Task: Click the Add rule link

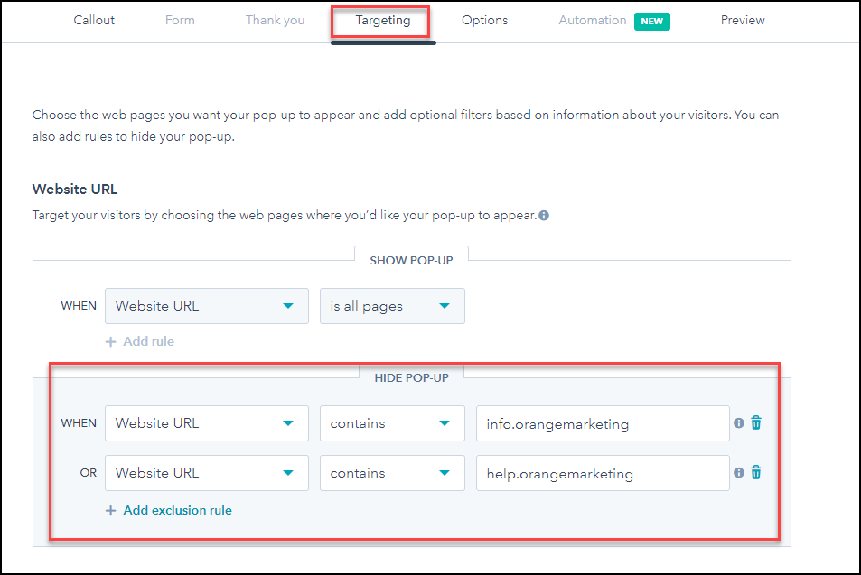Action: [140, 341]
